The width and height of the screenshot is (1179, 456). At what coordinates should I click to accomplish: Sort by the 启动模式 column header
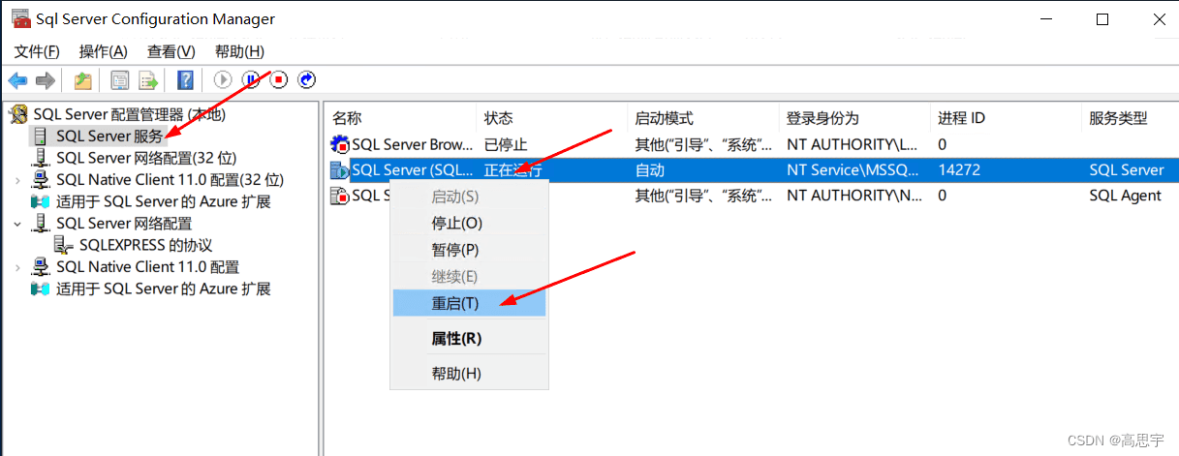(x=703, y=118)
